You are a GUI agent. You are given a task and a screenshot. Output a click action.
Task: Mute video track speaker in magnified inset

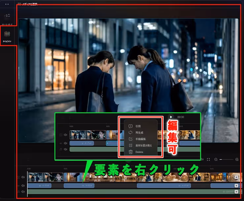[66, 135]
